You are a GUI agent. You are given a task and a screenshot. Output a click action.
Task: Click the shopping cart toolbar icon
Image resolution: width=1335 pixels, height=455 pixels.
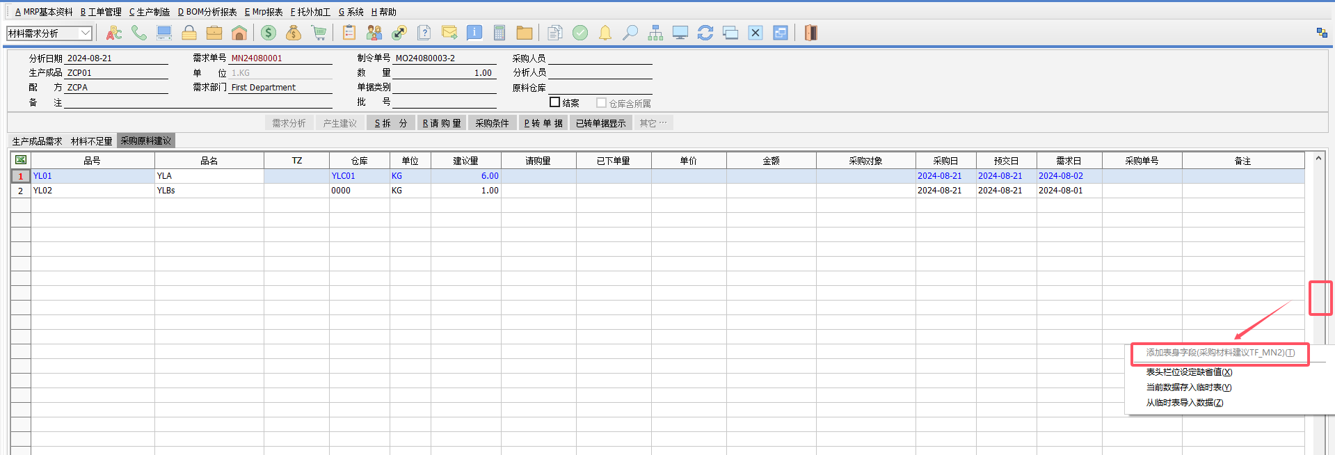click(319, 33)
